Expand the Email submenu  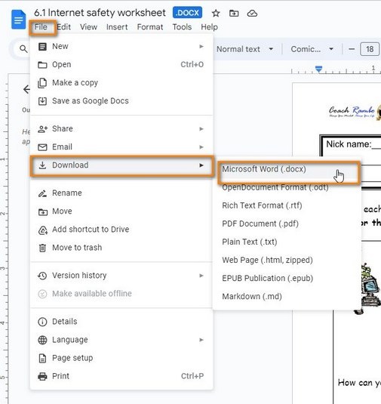click(121, 146)
